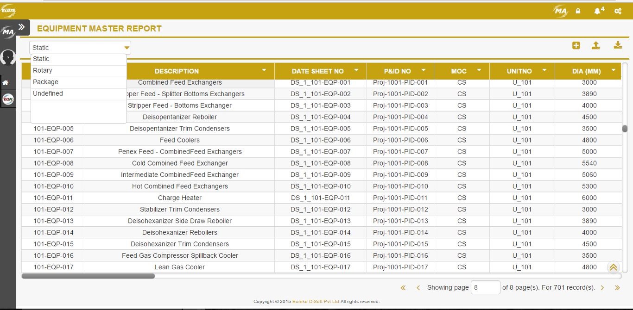The height and width of the screenshot is (310, 633).
Task: Open the MA logo in the top-right header
Action: (561, 11)
